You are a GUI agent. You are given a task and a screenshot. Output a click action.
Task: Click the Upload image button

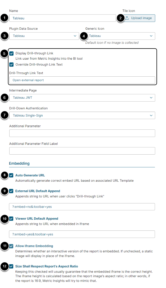139,18
